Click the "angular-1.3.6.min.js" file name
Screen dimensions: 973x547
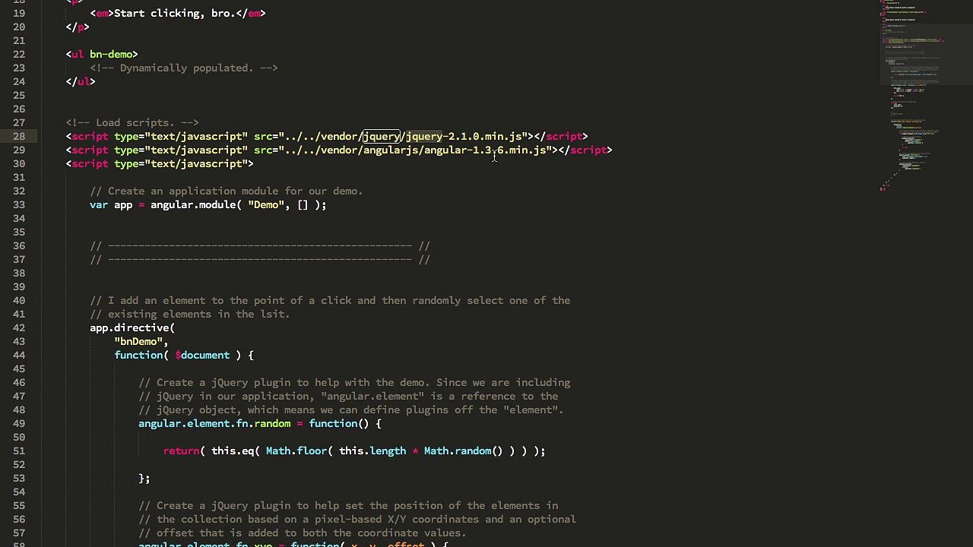485,150
